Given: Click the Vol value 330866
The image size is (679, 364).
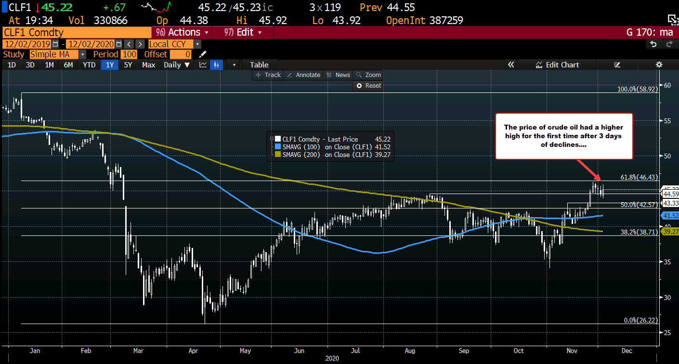Looking at the screenshot, I should [x=112, y=20].
